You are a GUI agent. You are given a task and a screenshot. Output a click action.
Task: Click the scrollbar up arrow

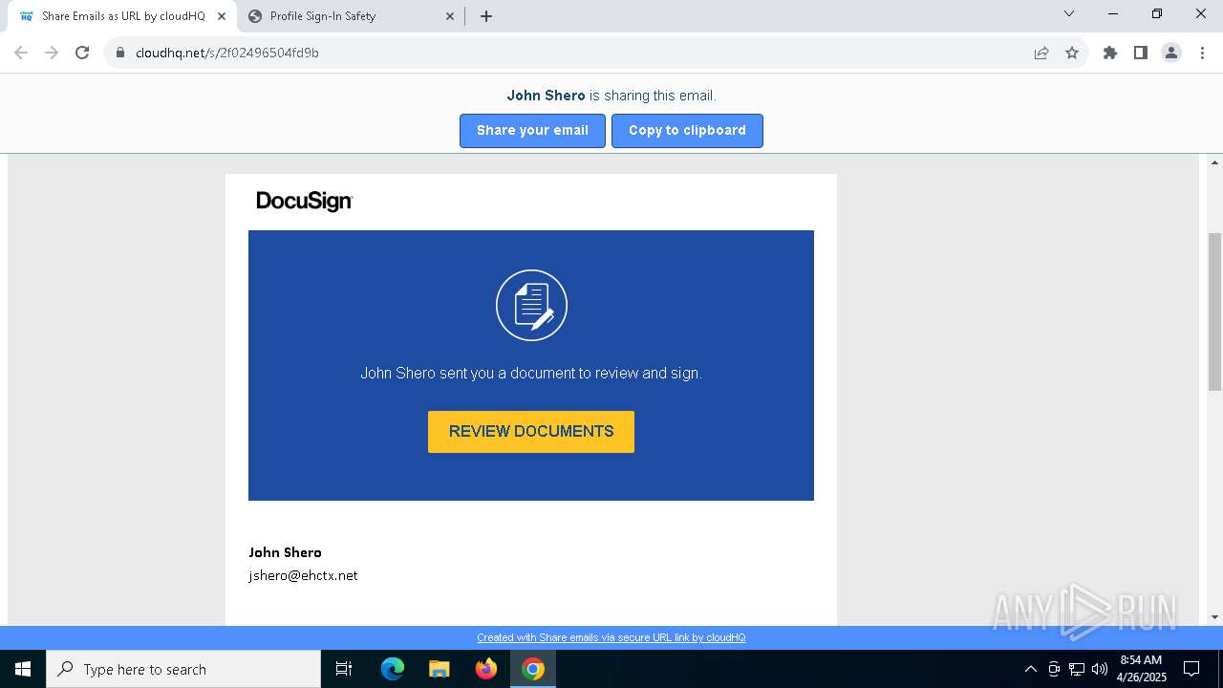1215,162
